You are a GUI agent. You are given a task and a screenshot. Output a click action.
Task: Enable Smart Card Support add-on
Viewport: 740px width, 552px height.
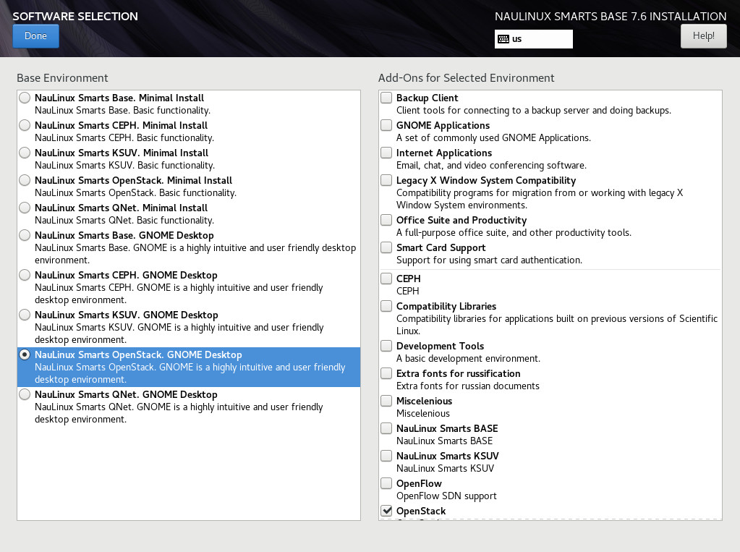pos(387,247)
